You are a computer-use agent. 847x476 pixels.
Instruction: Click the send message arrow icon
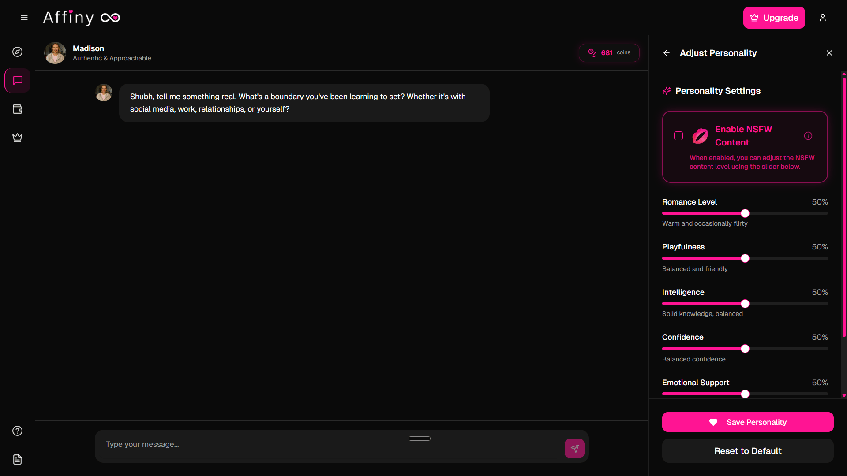click(x=574, y=448)
